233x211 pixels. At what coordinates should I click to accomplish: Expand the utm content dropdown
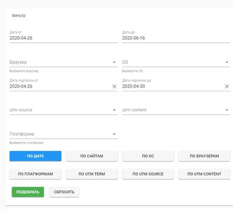[176, 110]
